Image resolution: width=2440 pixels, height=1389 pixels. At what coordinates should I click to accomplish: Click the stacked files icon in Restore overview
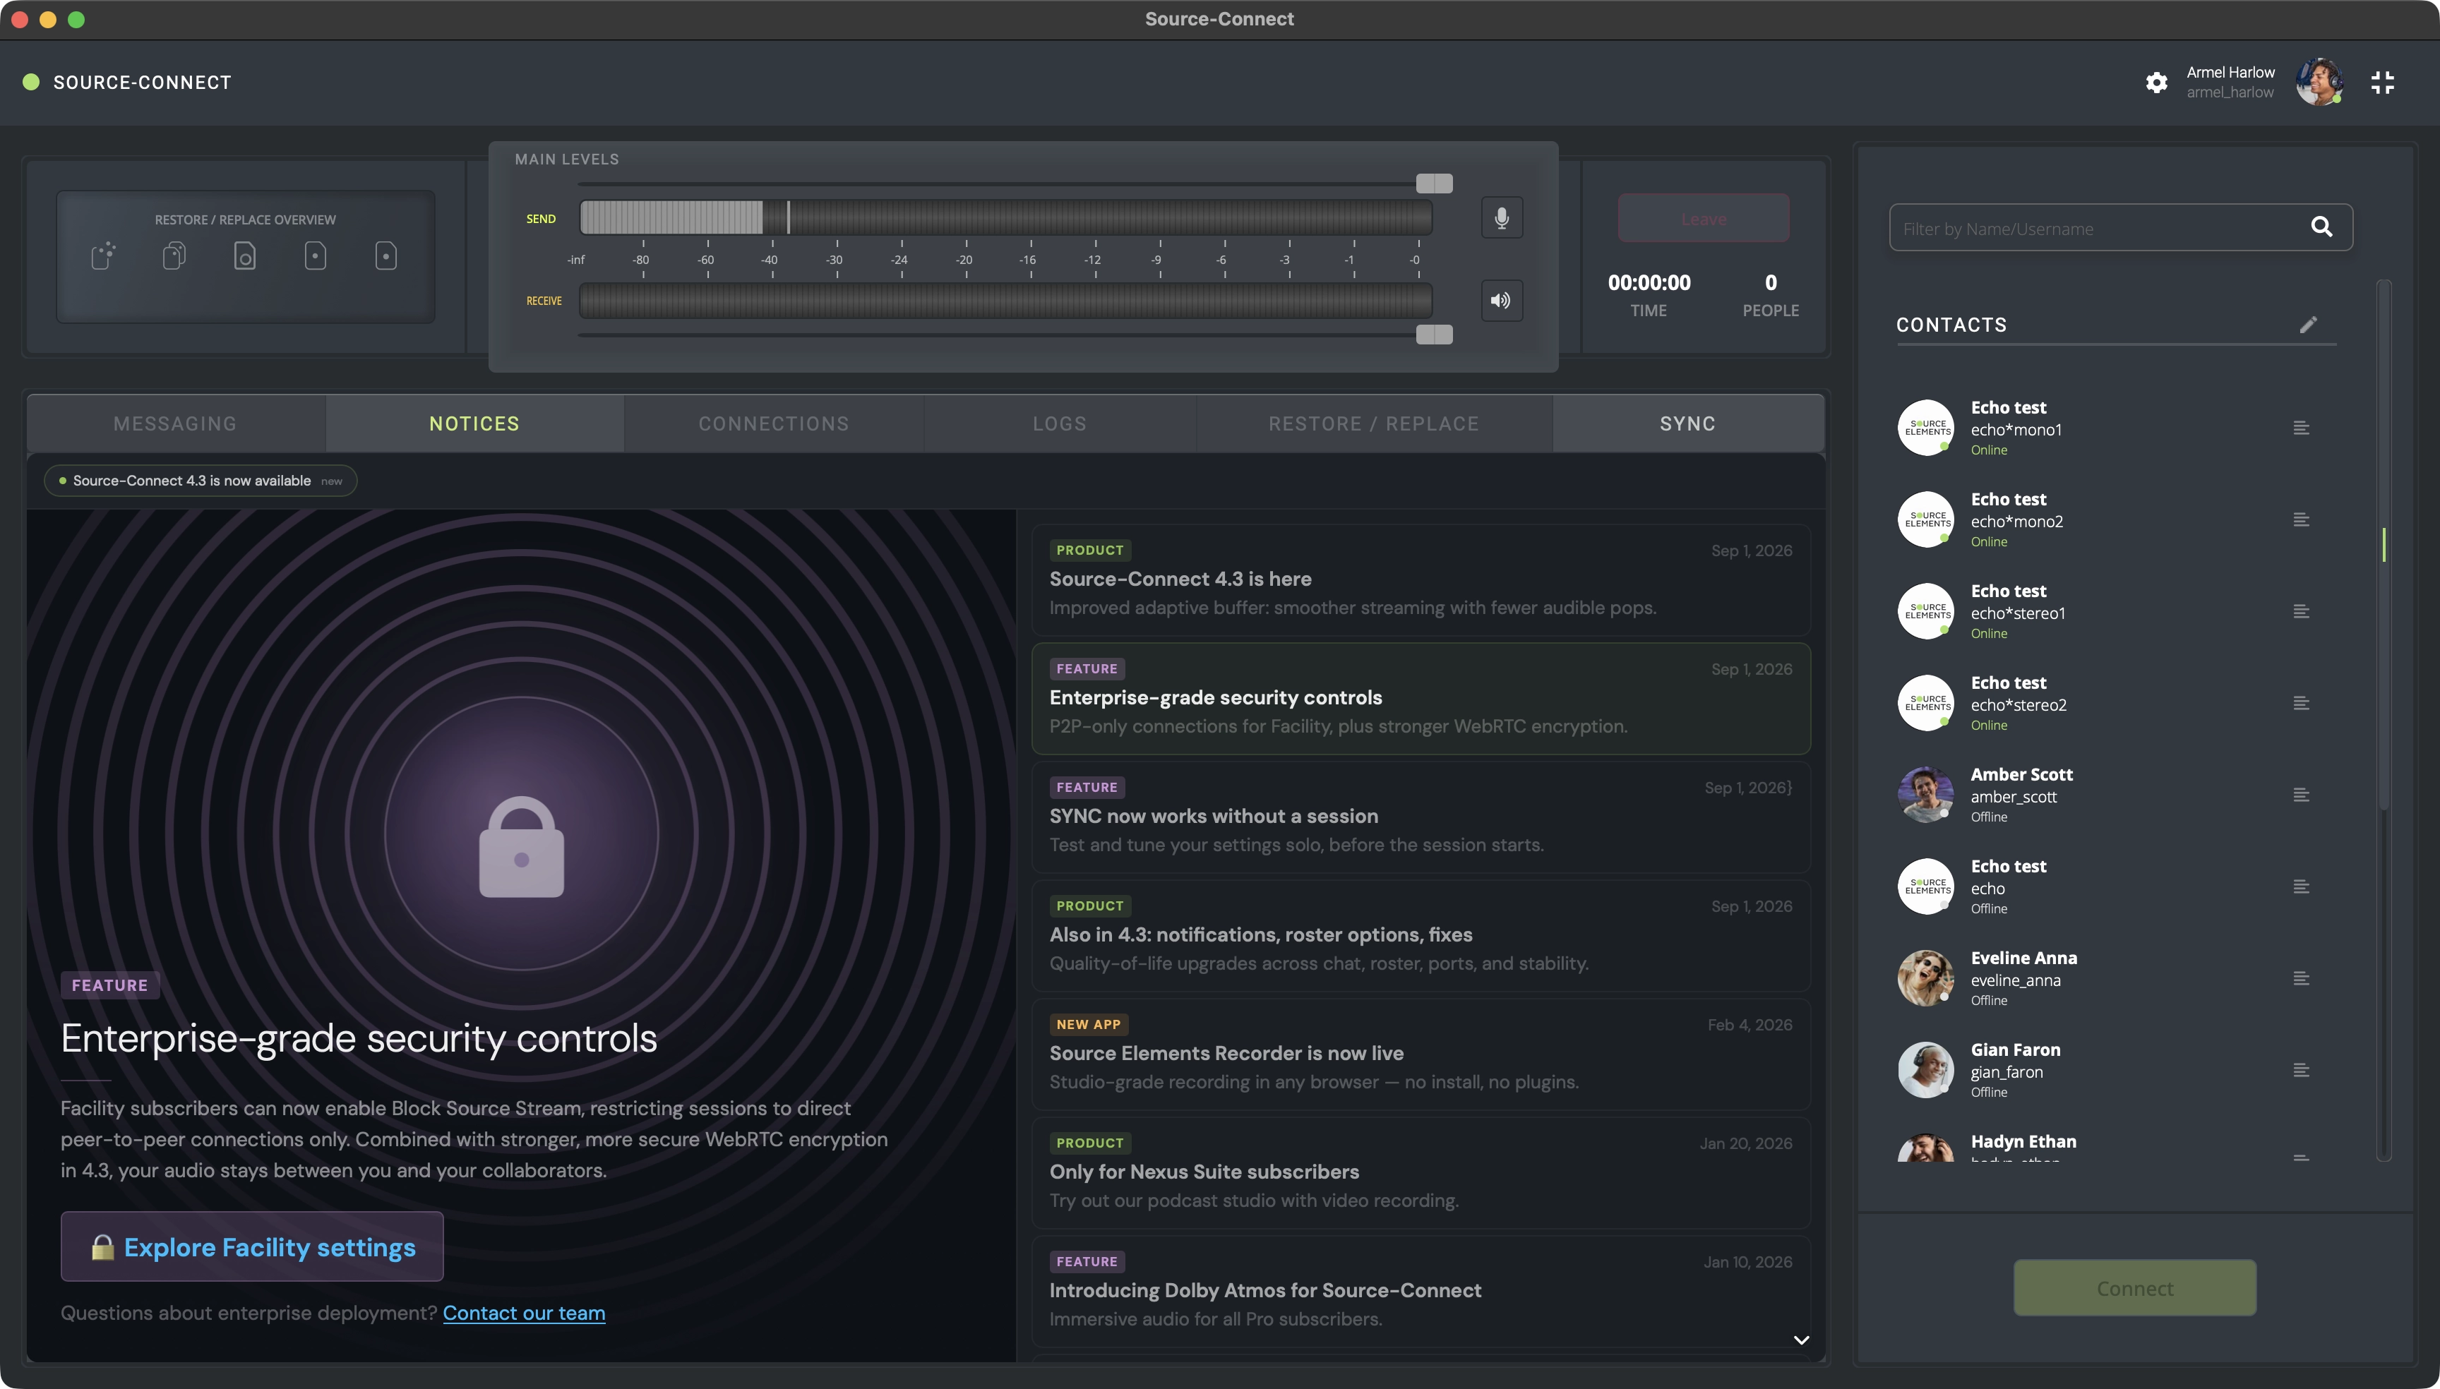coord(174,255)
